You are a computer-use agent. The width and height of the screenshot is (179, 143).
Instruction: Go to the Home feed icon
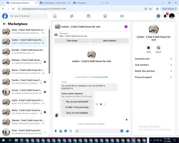(x=55, y=16)
